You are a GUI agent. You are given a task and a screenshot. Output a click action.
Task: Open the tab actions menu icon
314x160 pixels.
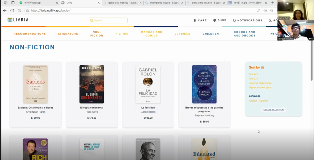coord(13,3)
